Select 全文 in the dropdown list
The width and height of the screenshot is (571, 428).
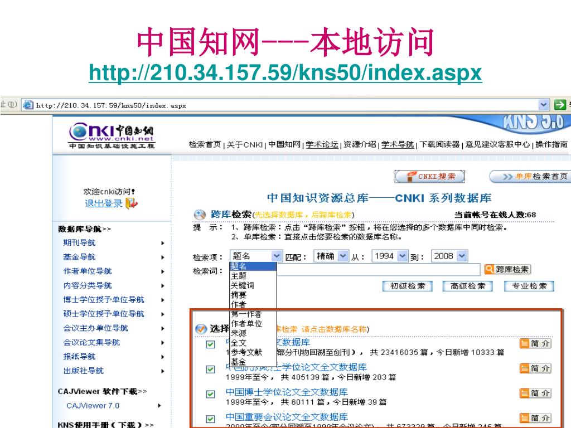(253, 343)
